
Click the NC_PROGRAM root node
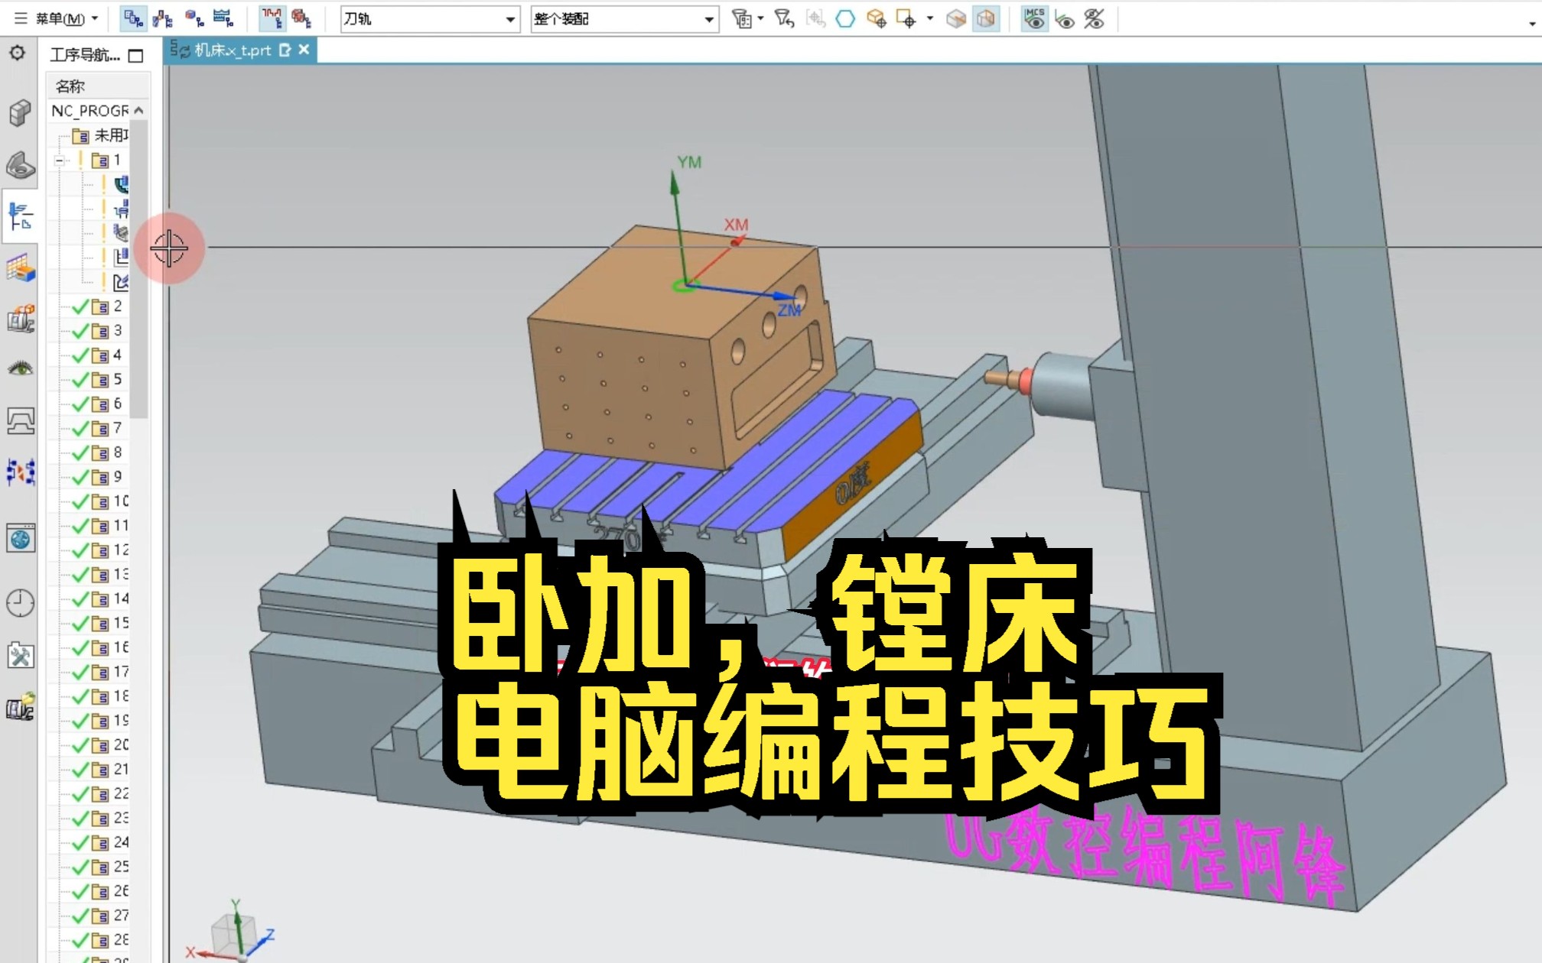pos(88,111)
